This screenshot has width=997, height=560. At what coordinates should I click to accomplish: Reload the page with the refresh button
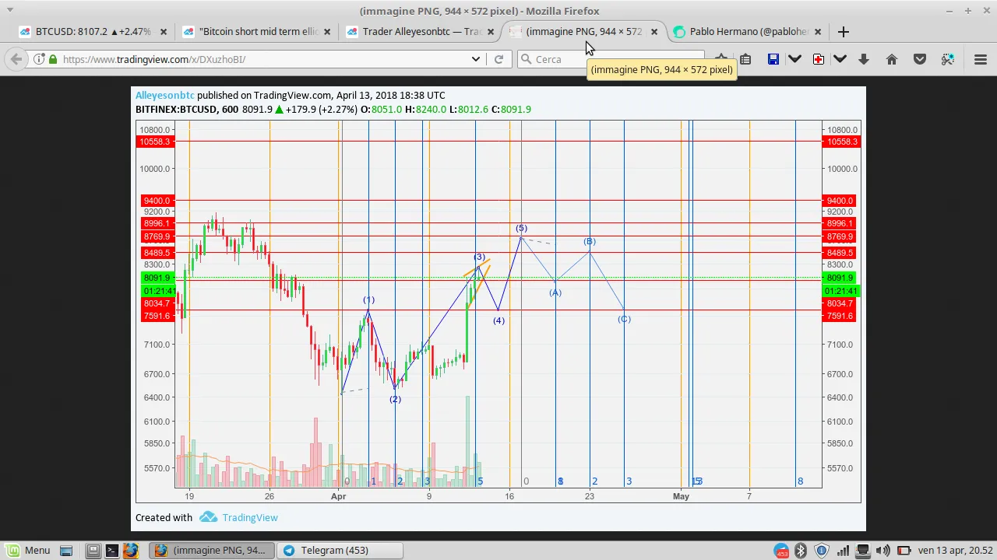498,59
